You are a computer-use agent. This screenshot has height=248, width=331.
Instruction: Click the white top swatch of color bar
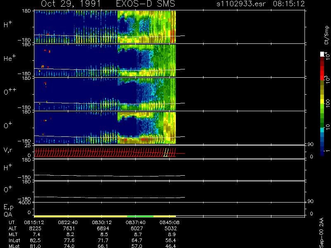322,54
